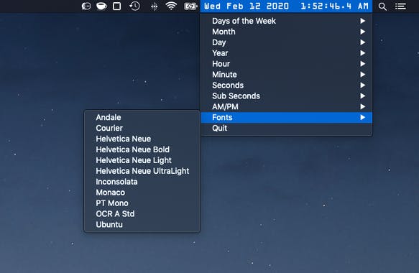This screenshot has height=273, width=419.
Task: Open the AM/PM submenu
Action: click(x=287, y=106)
